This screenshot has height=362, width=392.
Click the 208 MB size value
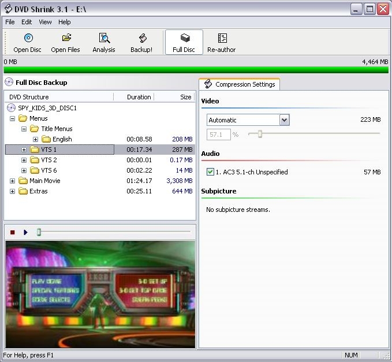(182, 139)
